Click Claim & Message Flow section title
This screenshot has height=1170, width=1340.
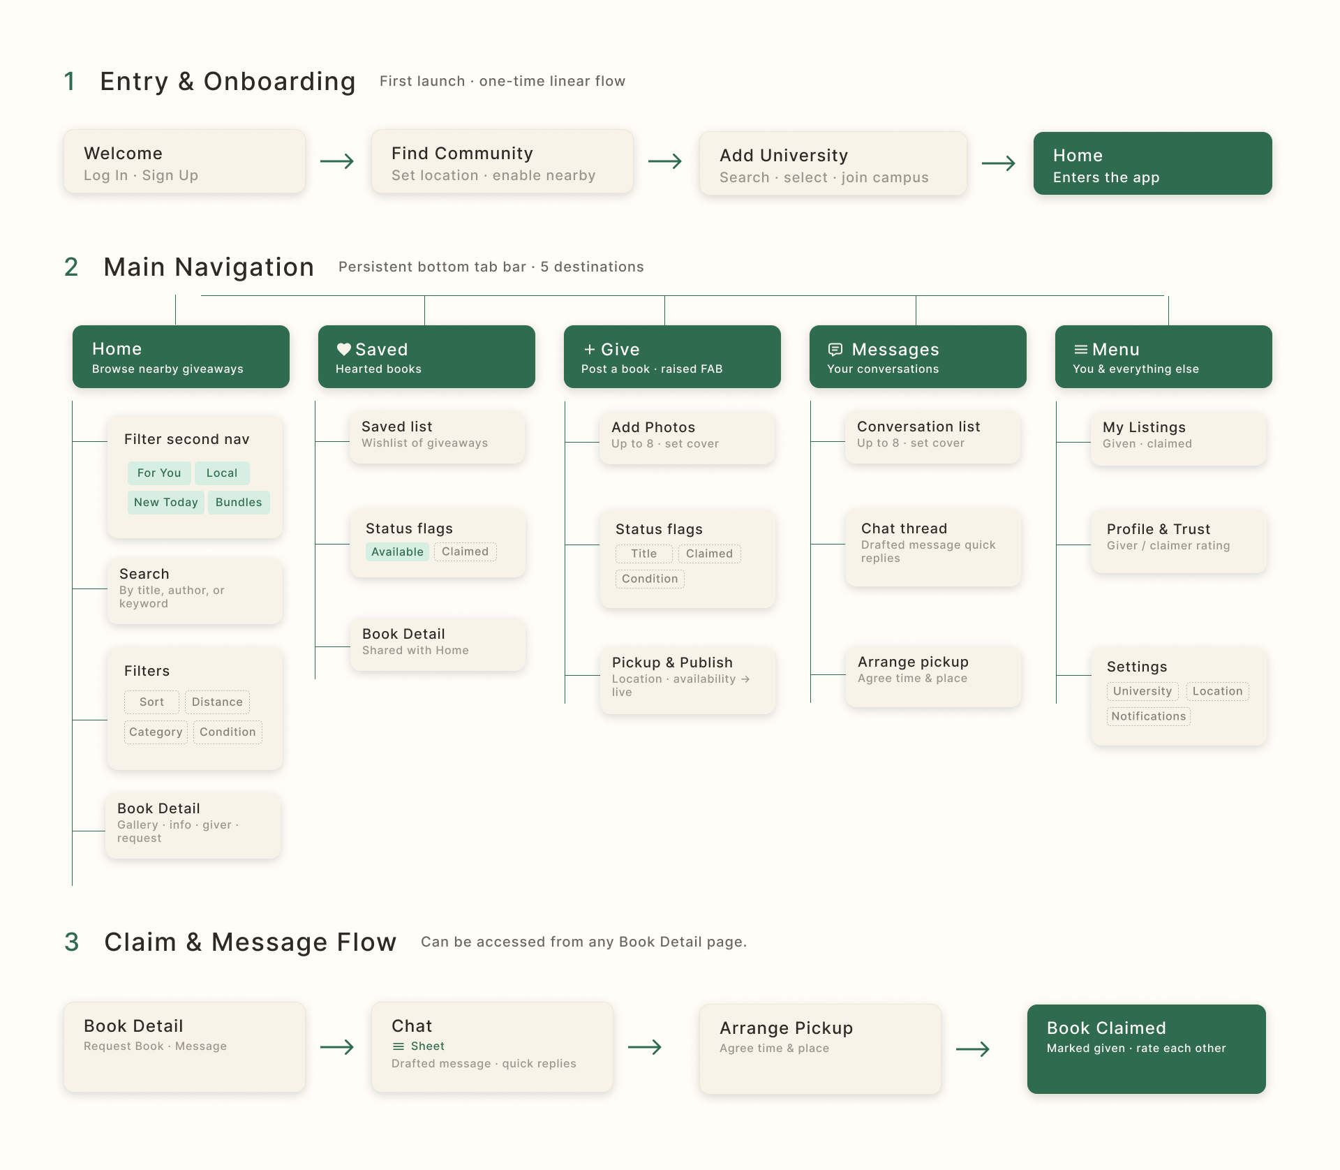click(x=251, y=942)
